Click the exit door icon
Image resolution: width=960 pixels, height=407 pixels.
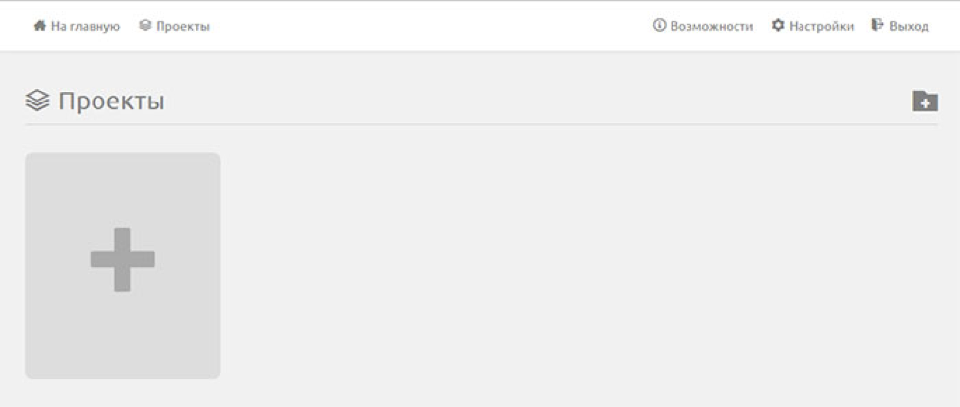coord(878,26)
